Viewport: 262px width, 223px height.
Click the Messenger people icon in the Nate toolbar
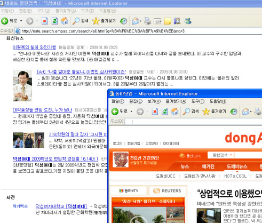(188, 21)
